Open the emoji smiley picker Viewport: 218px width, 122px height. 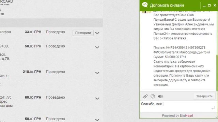point(153,96)
